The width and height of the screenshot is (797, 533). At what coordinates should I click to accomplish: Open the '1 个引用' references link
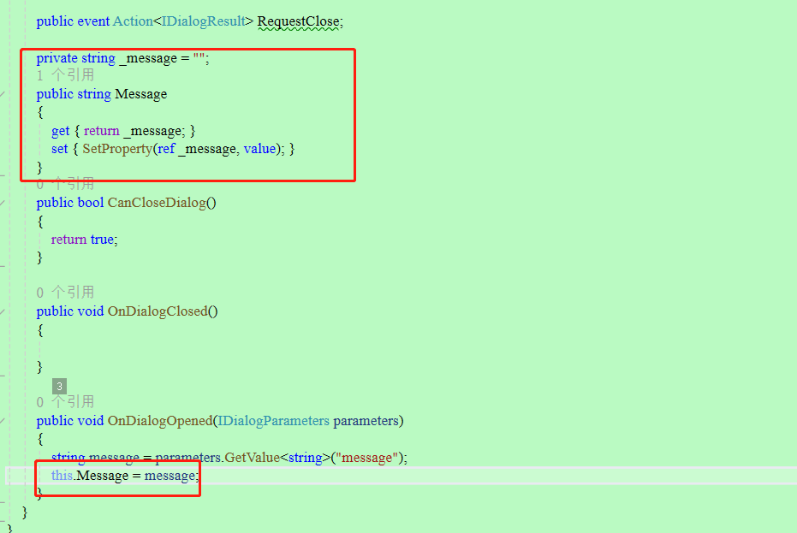coord(65,75)
